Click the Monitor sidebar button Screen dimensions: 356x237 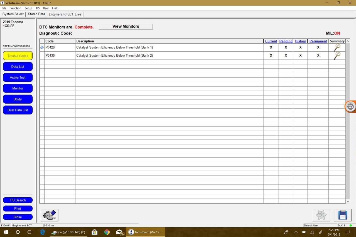pyautogui.click(x=18, y=88)
